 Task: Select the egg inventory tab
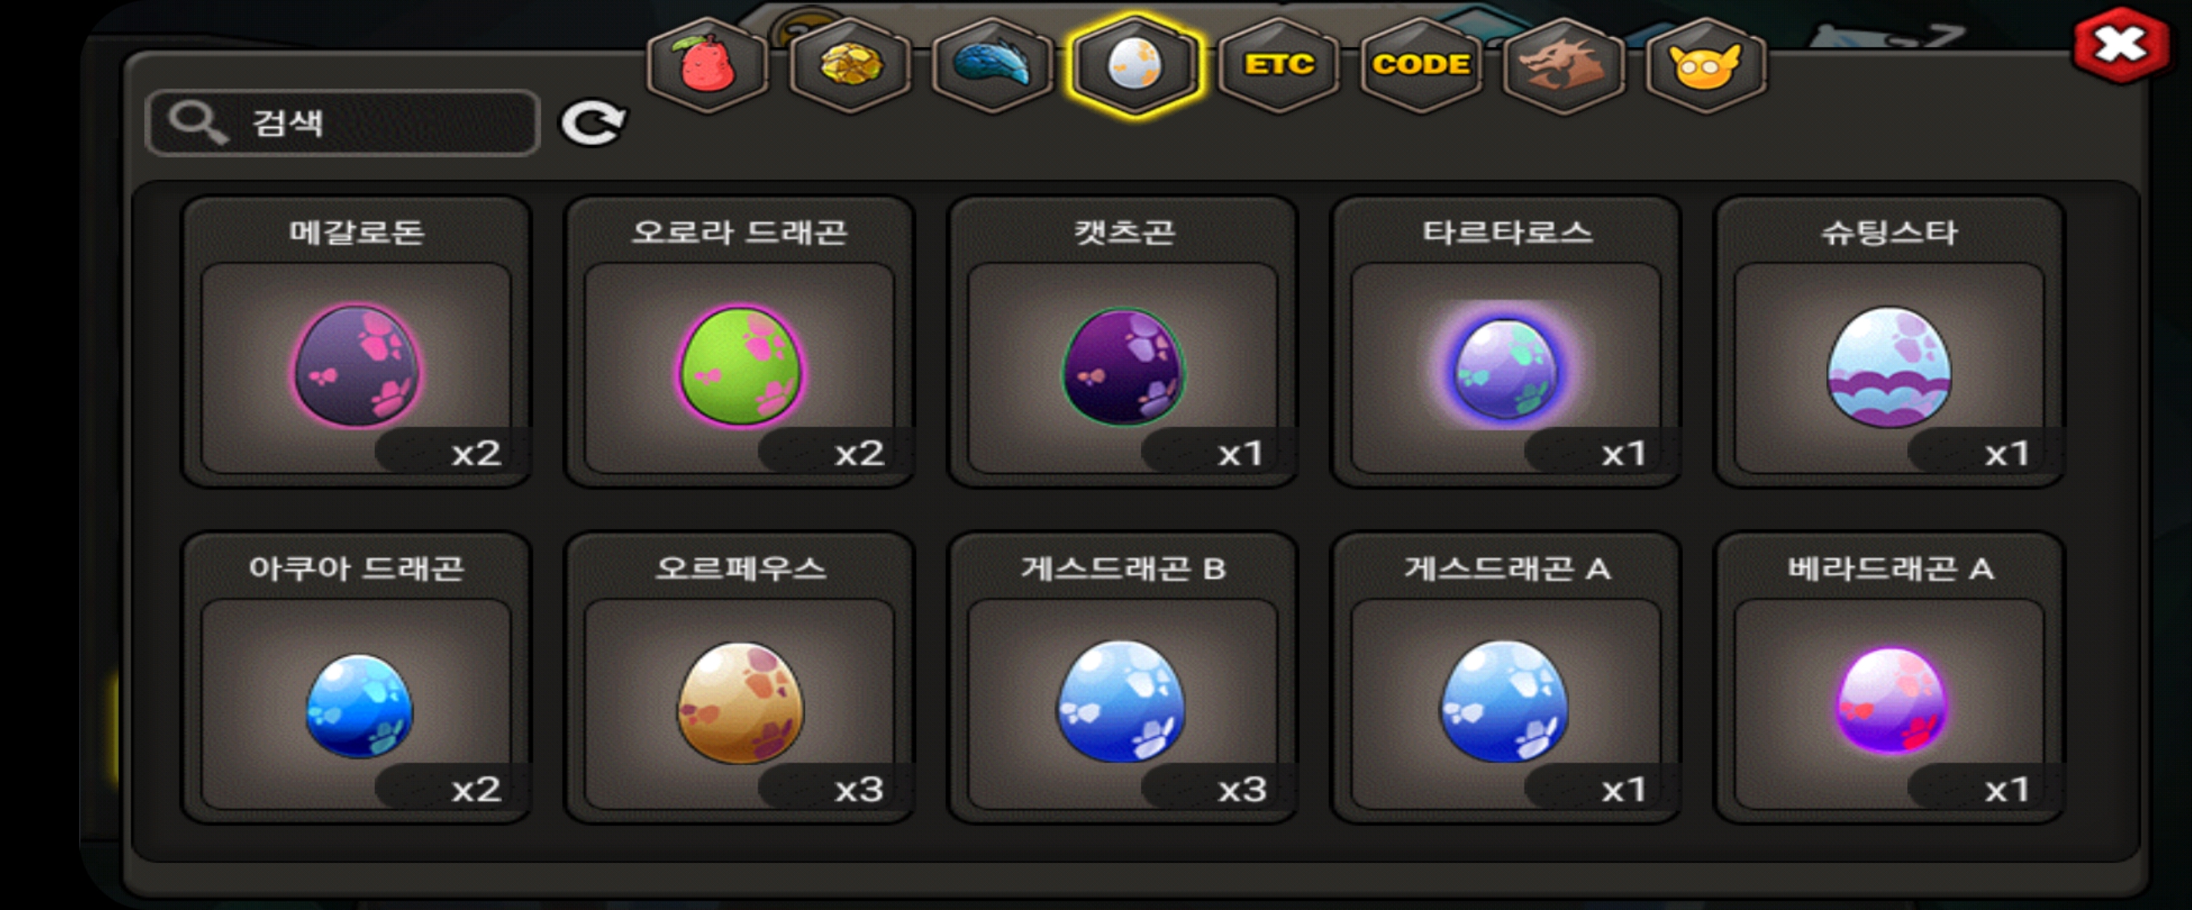coord(1135,66)
